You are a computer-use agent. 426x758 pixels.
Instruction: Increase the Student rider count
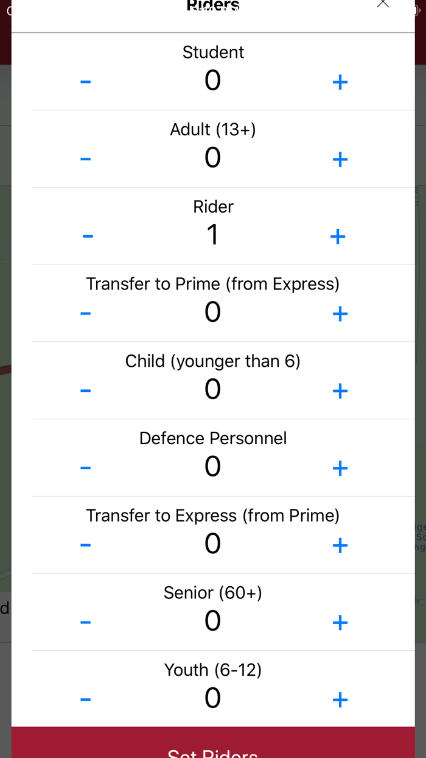340,81
